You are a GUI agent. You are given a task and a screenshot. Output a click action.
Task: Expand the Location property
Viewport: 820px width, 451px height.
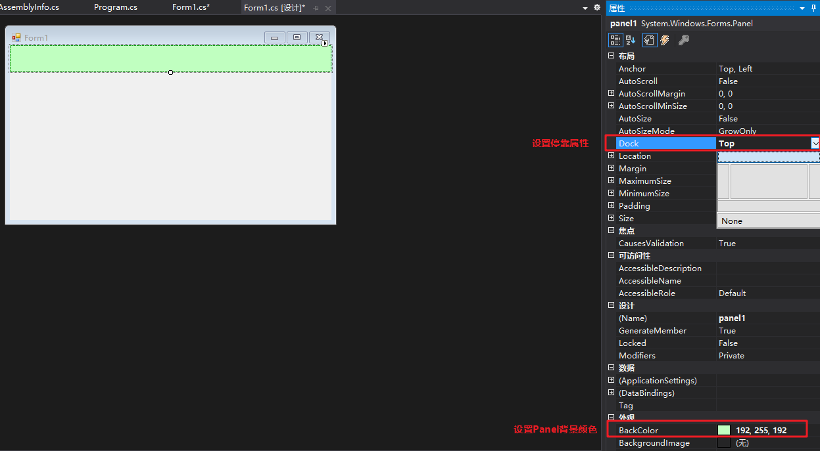tap(611, 156)
